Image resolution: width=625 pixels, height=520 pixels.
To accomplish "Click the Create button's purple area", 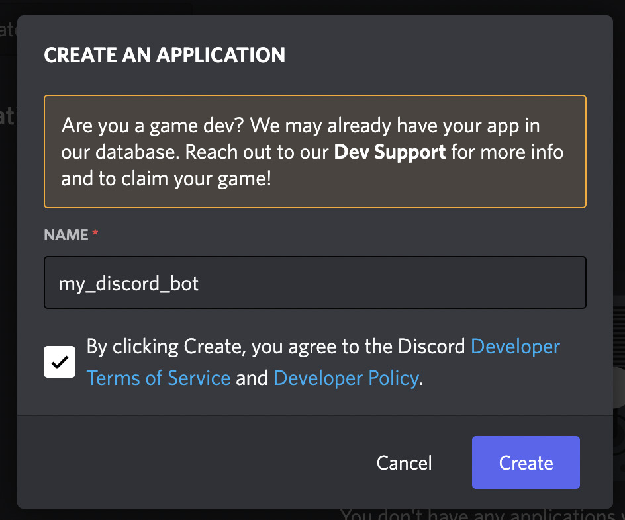I will tap(525, 462).
